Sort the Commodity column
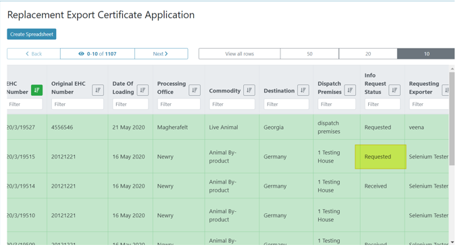The image size is (456, 249). coord(249,90)
